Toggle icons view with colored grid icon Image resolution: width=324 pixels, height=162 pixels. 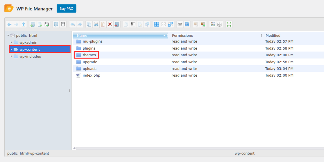coord(213,24)
